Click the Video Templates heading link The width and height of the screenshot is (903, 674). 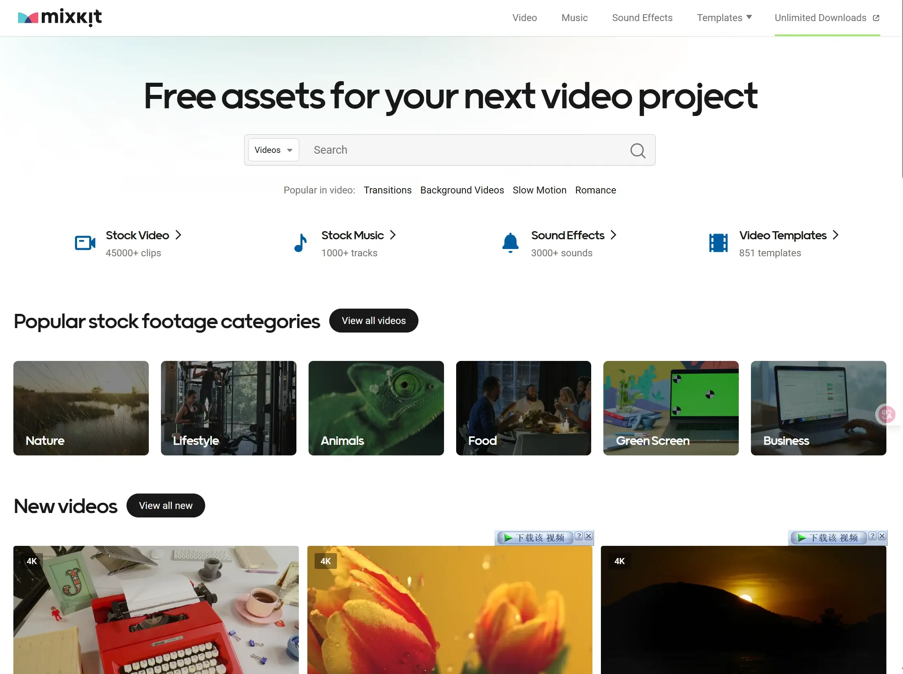click(783, 235)
